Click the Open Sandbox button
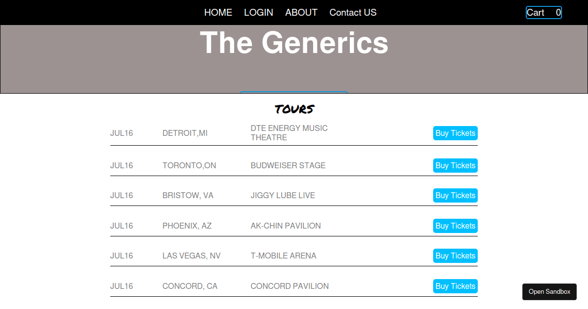The image size is (588, 309). click(x=549, y=291)
